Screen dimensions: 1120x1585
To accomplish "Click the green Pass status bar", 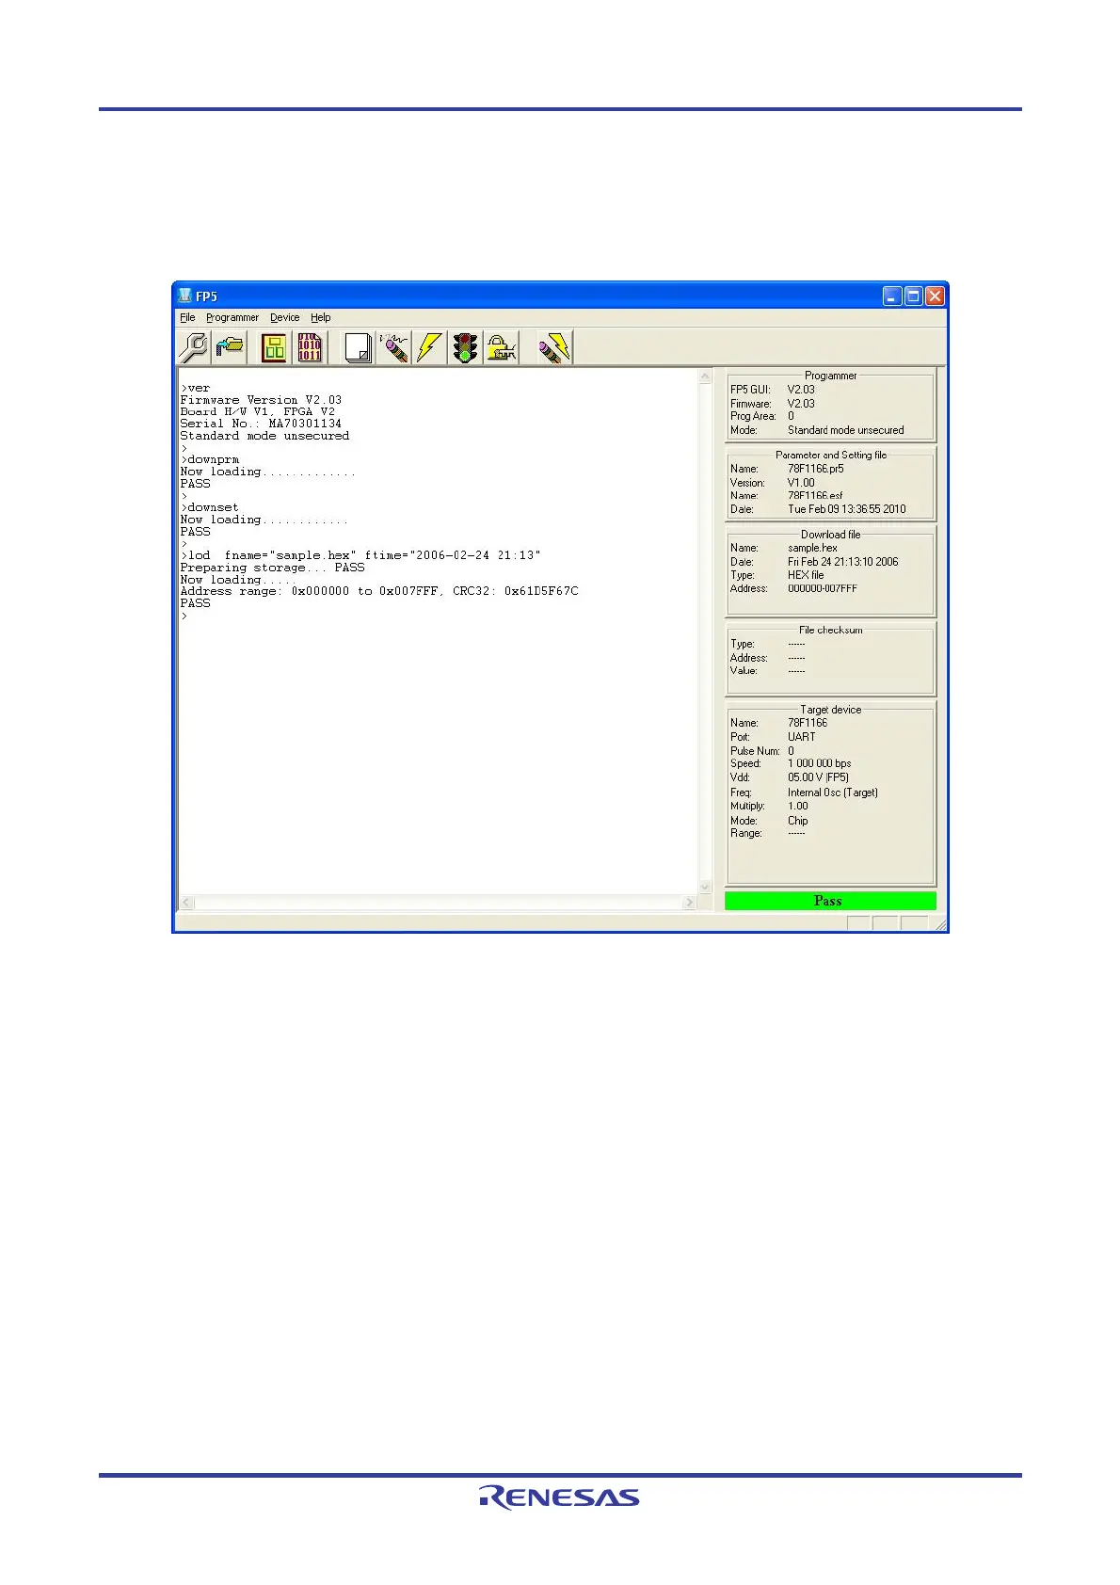I will tap(830, 902).
